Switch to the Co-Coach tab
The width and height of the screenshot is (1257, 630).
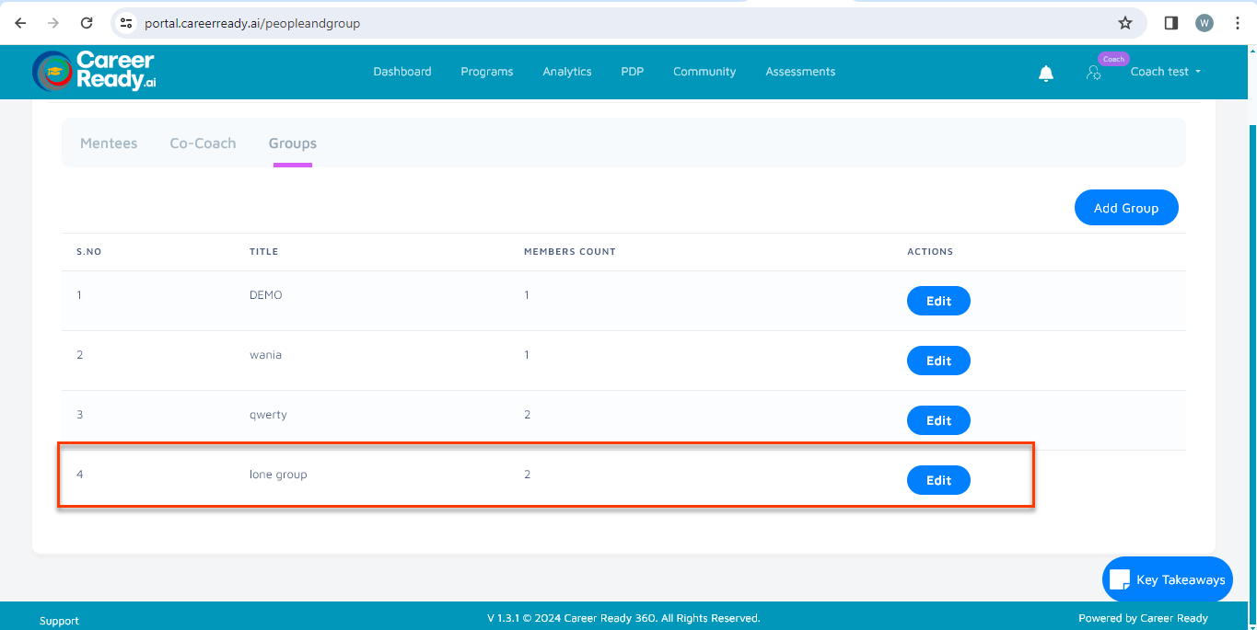pos(203,143)
